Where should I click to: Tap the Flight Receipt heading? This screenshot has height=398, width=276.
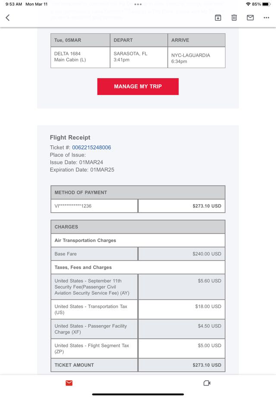click(x=70, y=137)
